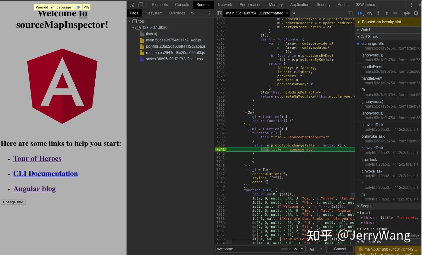This screenshot has width=422, height=255.
Task: Click the Change title button
Action: pos(13,202)
